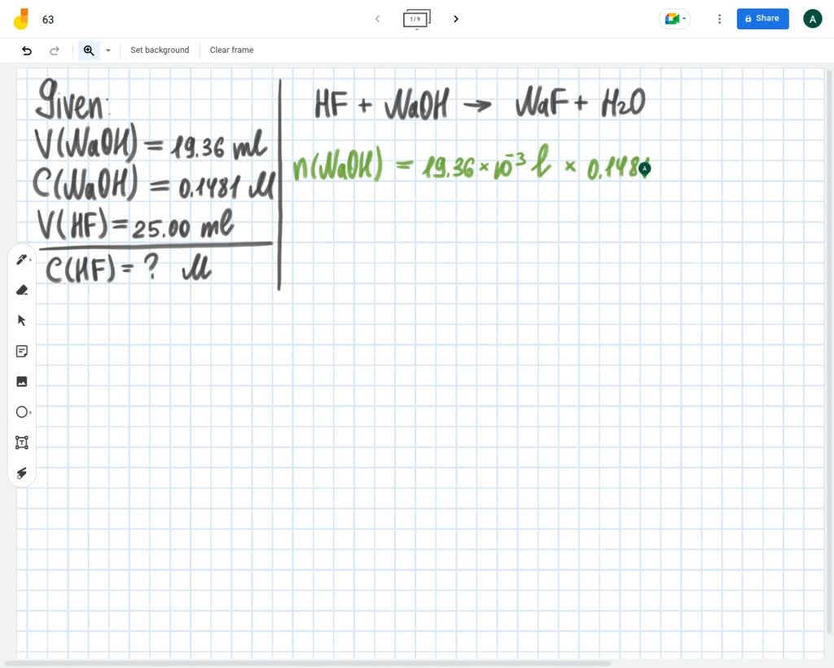Advance to the next frame arrow
The height and width of the screenshot is (668, 834).
pyautogui.click(x=456, y=19)
